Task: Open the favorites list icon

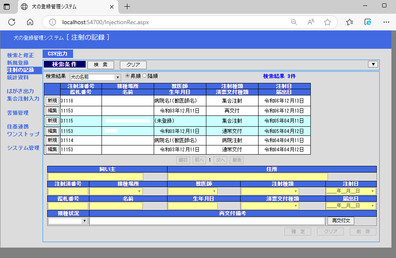Action: point(350,22)
